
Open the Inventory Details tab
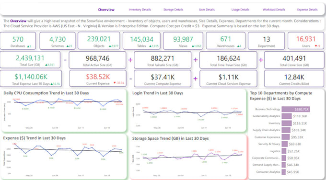pos(140,10)
